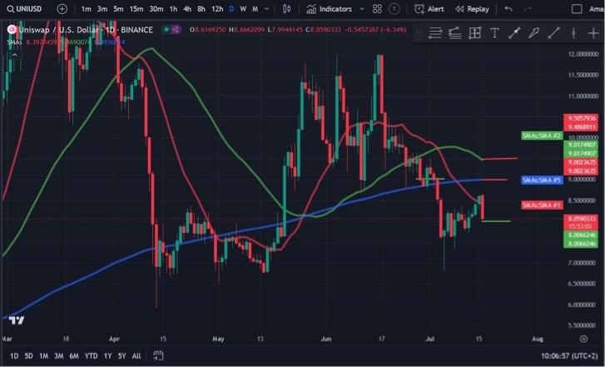
Task: Select the 1h timeframe
Action: point(173,9)
